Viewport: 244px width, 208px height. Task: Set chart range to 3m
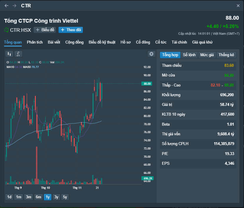coord(29,197)
